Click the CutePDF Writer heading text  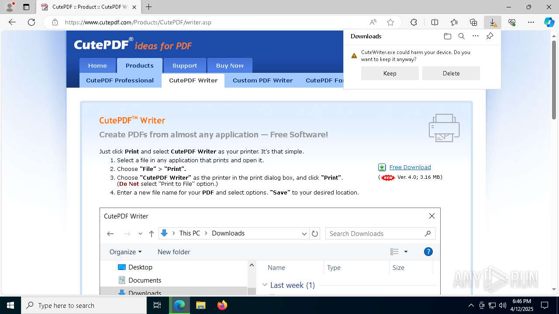pos(132,120)
